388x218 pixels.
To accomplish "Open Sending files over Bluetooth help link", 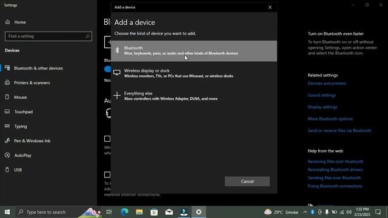I will pyautogui.click(x=334, y=177).
